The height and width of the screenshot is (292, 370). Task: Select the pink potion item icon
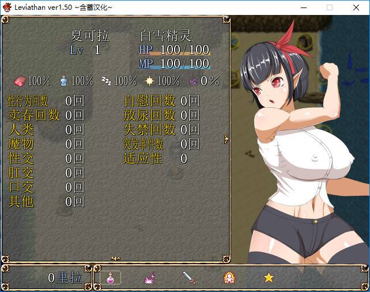110,278
